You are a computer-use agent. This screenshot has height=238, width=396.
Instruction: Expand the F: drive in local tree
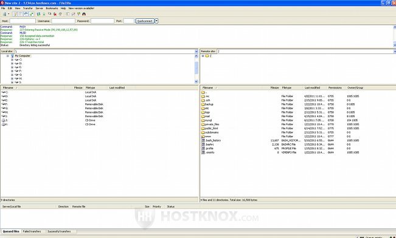coord(12,71)
